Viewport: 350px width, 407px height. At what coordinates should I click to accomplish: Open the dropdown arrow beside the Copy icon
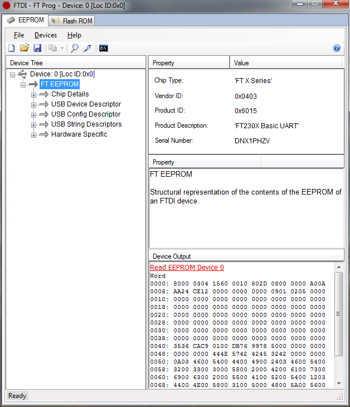point(62,49)
